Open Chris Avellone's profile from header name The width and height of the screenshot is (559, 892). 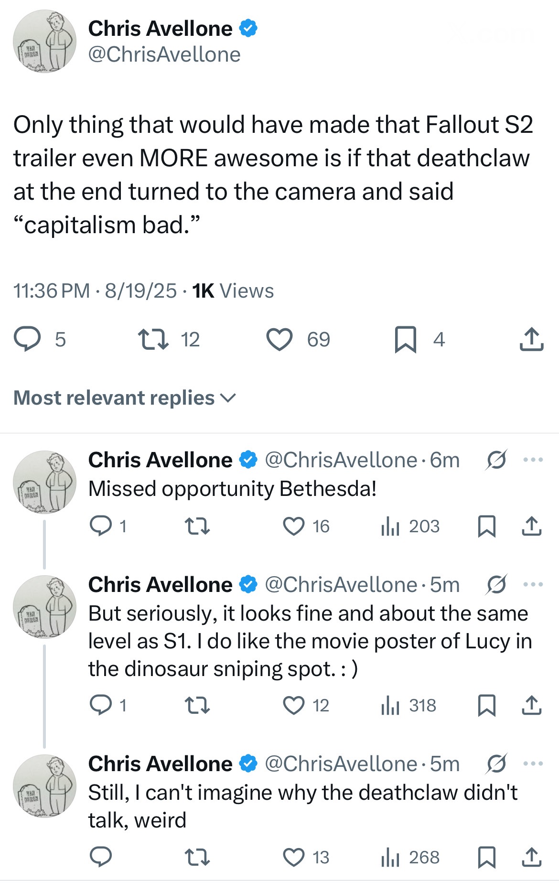[x=160, y=29]
